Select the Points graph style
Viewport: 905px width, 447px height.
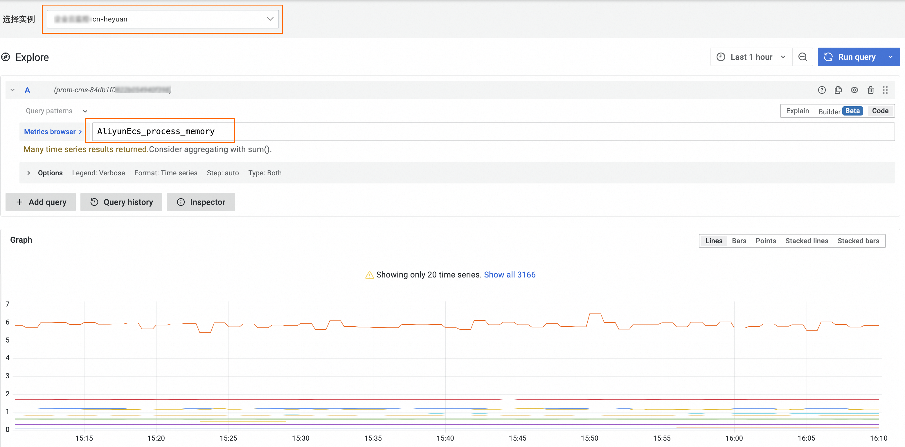point(766,241)
